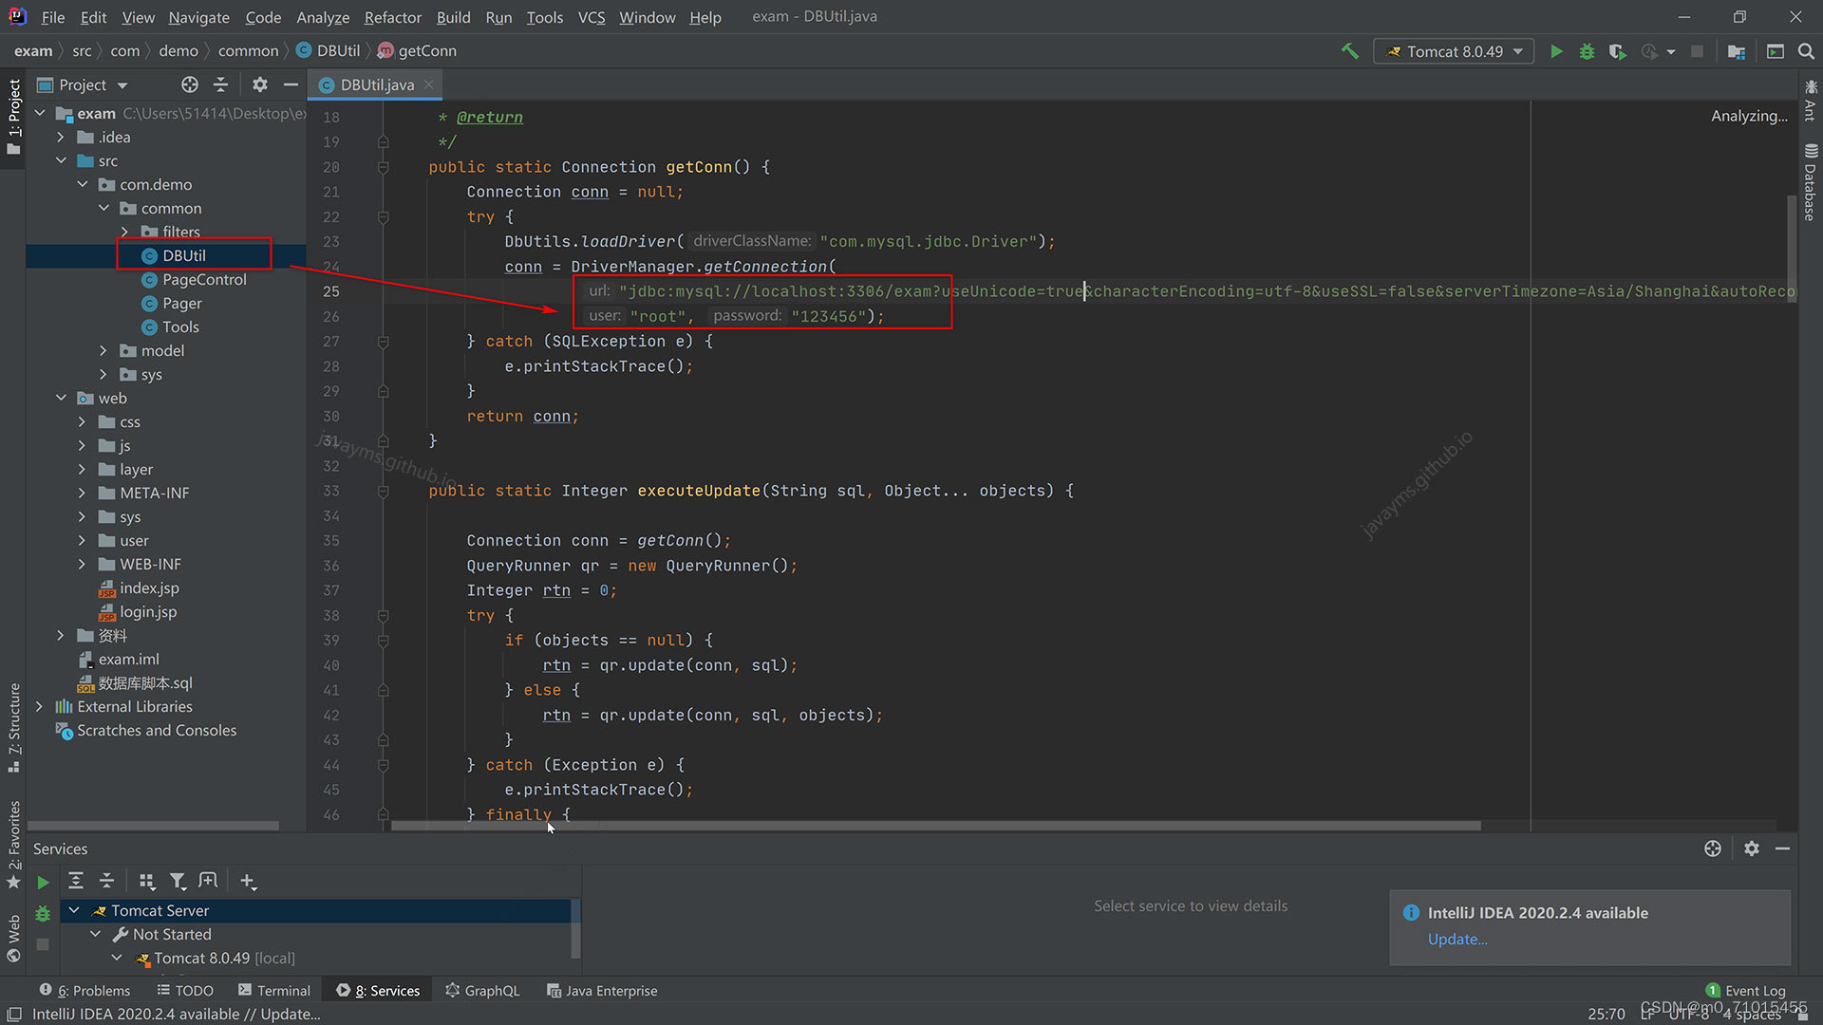Click line 25:70 position indicator in status bar
Viewport: 1823px width, 1025px height.
[x=1606, y=1014]
